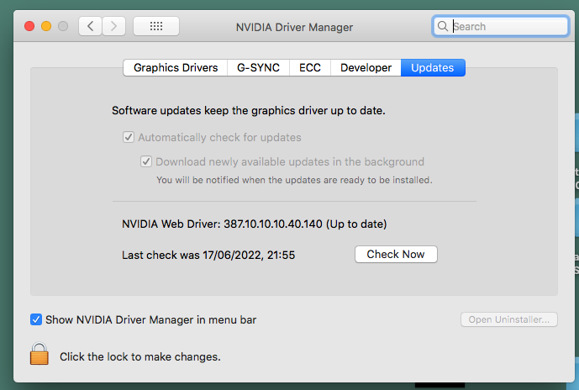Uncheck Show NVIDIA Driver Manager in menu bar

36,319
